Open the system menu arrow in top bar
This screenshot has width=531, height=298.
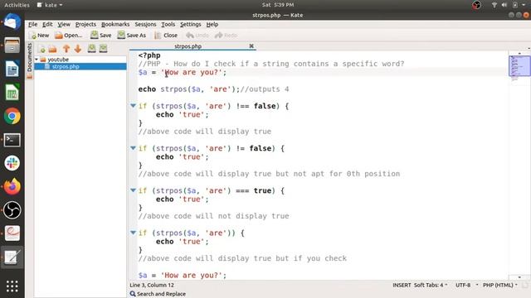(x=524, y=5)
